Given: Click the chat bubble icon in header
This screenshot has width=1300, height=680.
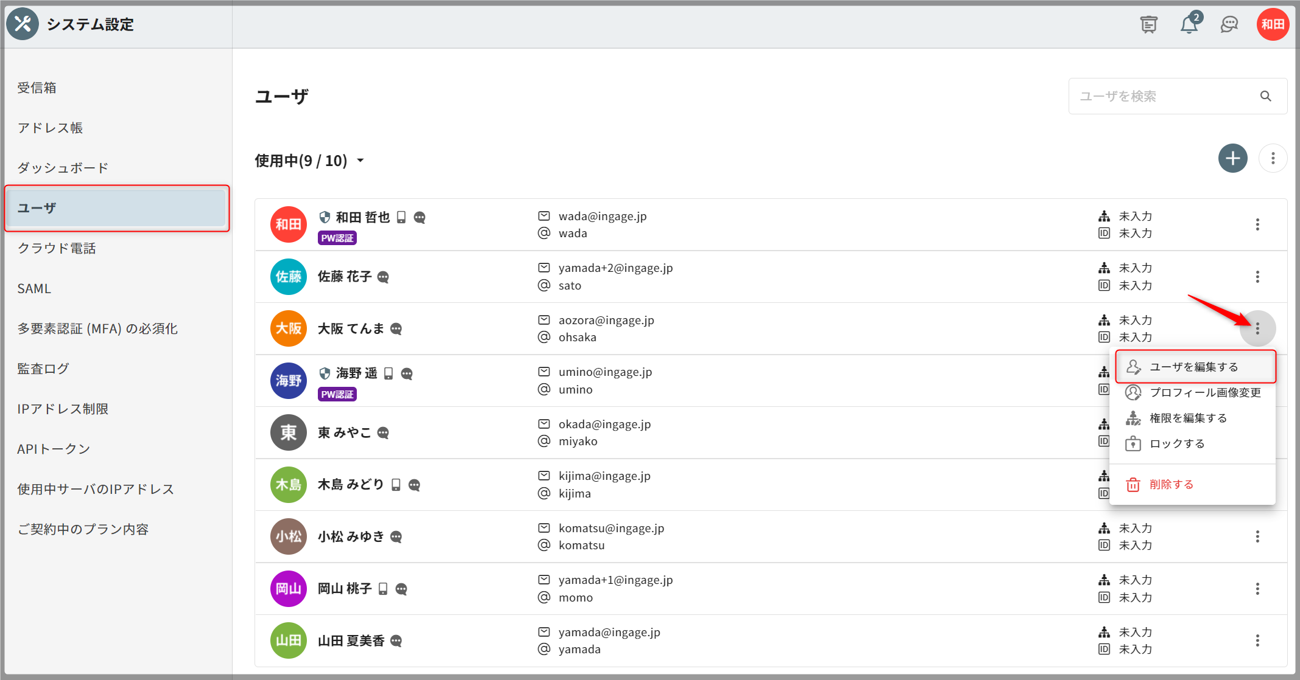Looking at the screenshot, I should pyautogui.click(x=1229, y=24).
